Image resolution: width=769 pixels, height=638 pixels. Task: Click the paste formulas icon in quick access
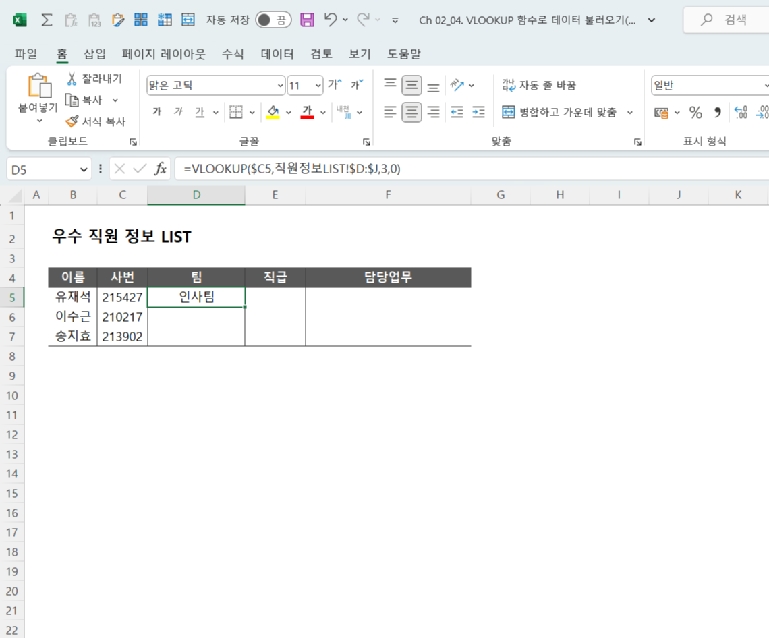pos(71,20)
